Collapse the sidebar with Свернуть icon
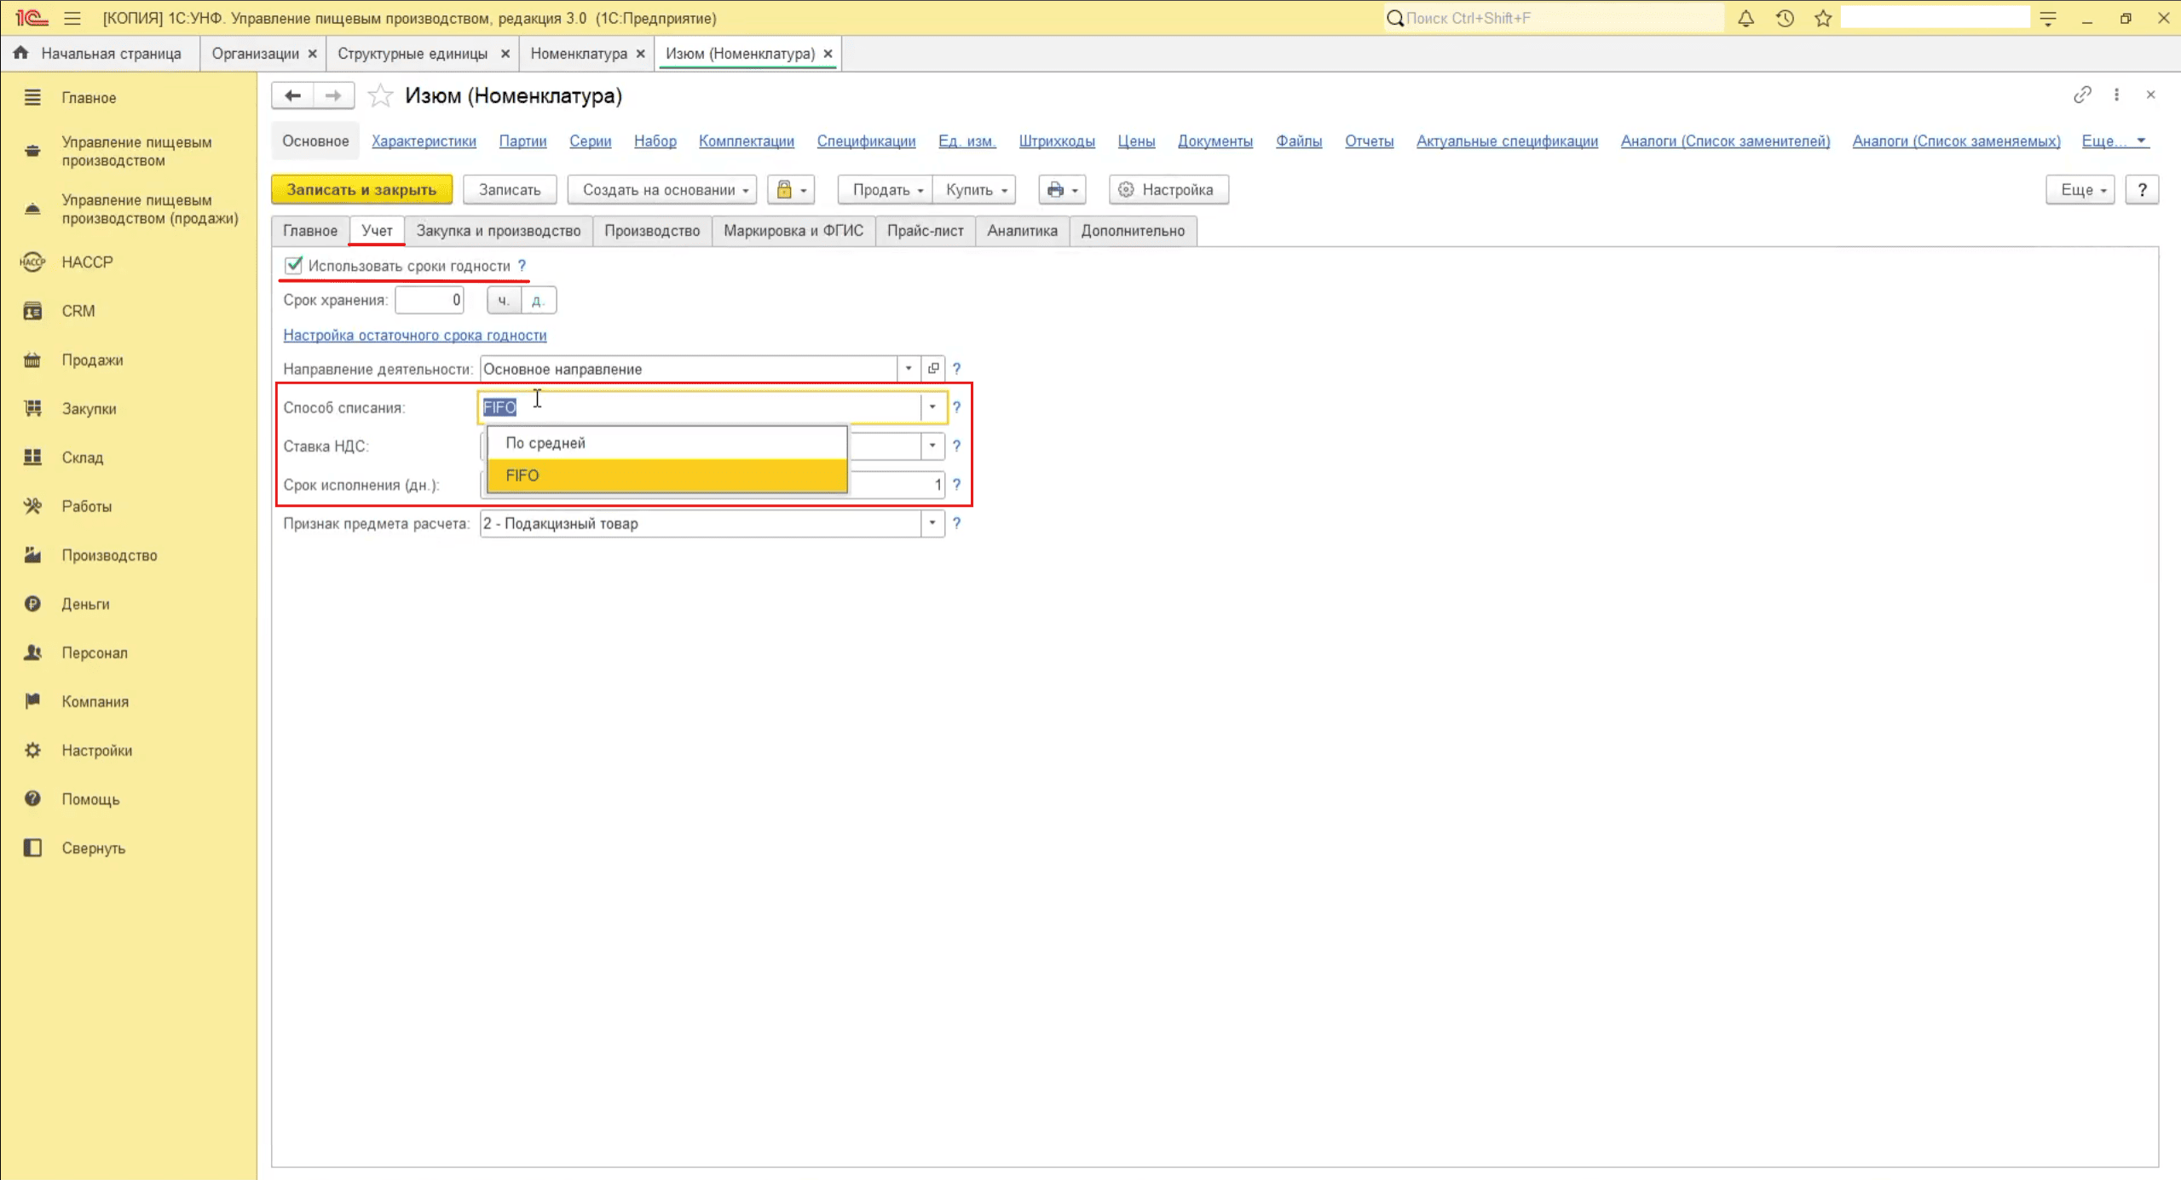The image size is (2181, 1180). (x=32, y=848)
